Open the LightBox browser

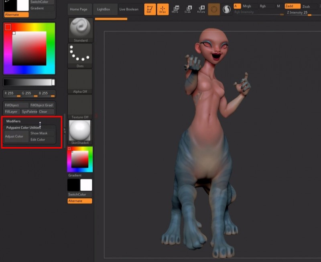point(104,9)
